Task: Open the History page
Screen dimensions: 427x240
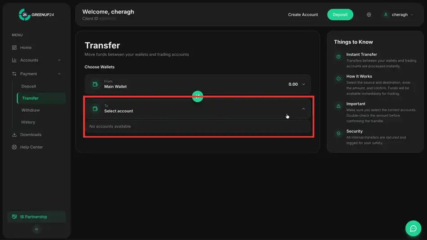Action: pos(28,122)
